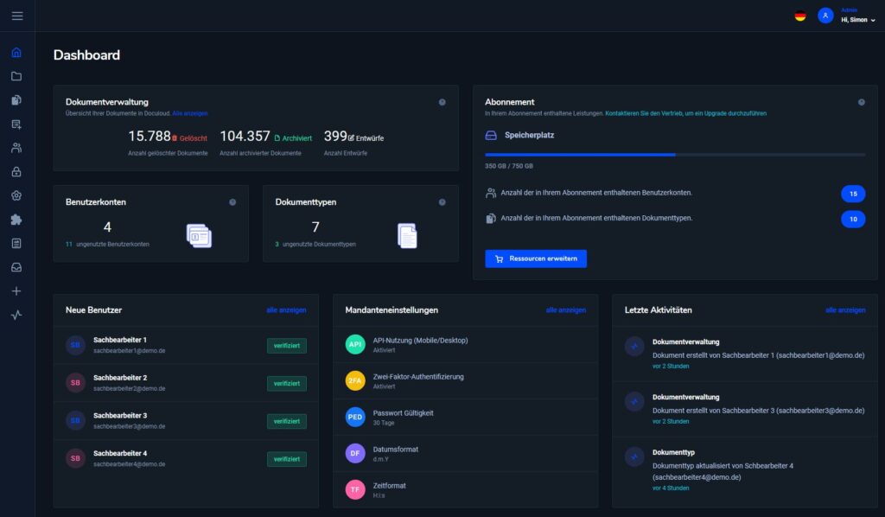Click alle anzeigen in Letzte Aktivitäten
Viewport: 885px width, 517px height.
click(845, 310)
